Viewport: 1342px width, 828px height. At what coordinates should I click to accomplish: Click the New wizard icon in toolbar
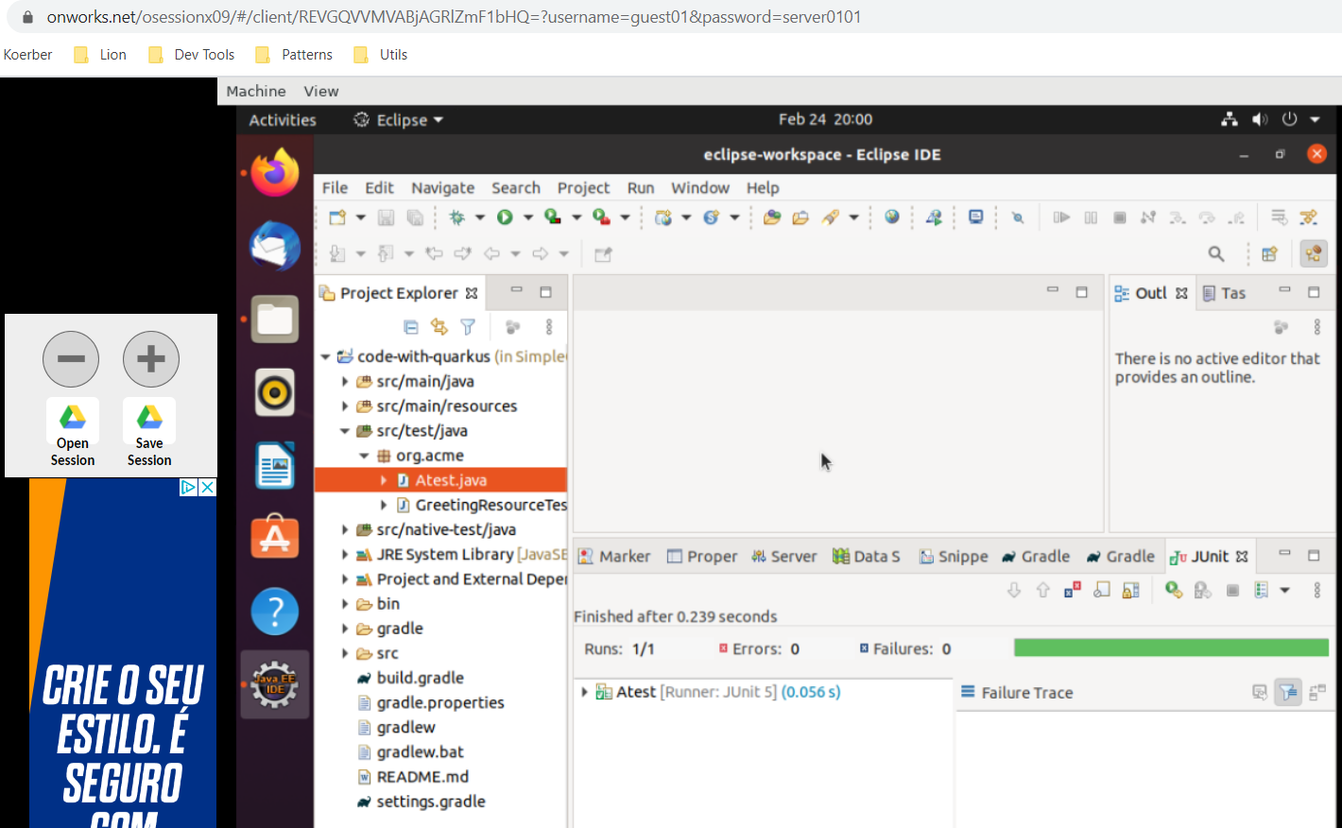coord(337,217)
